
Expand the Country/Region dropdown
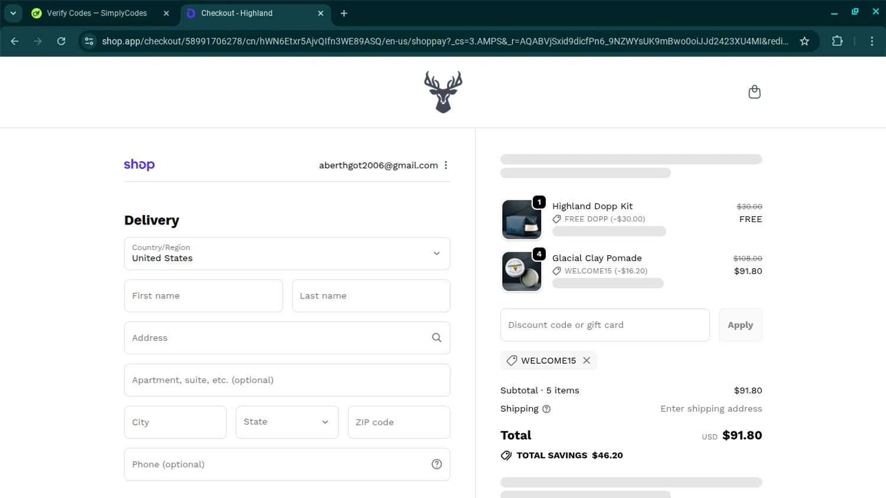click(287, 253)
